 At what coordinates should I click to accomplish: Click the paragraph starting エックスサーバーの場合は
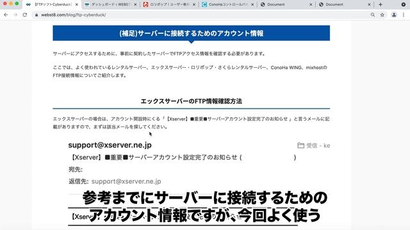coord(191,123)
